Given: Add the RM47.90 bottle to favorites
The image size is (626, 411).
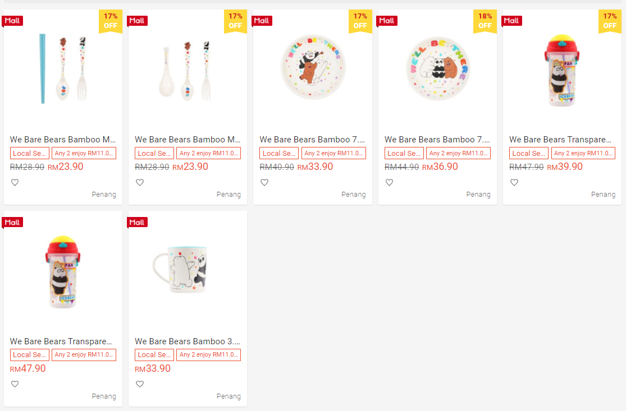Looking at the screenshot, I should 15,384.
